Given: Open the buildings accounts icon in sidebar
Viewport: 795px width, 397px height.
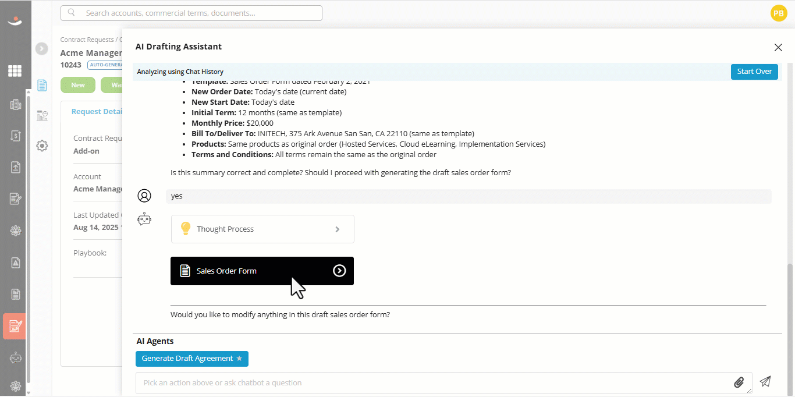Looking at the screenshot, I should [x=15, y=105].
